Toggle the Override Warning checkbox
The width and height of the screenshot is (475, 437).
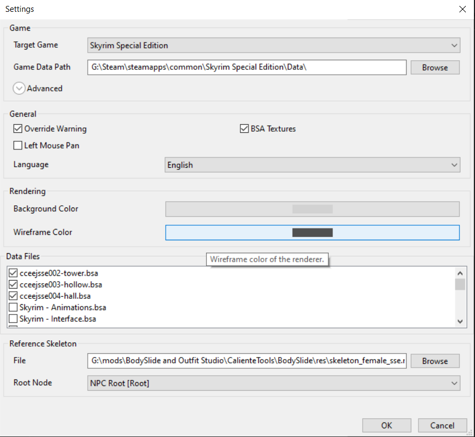pyautogui.click(x=18, y=128)
